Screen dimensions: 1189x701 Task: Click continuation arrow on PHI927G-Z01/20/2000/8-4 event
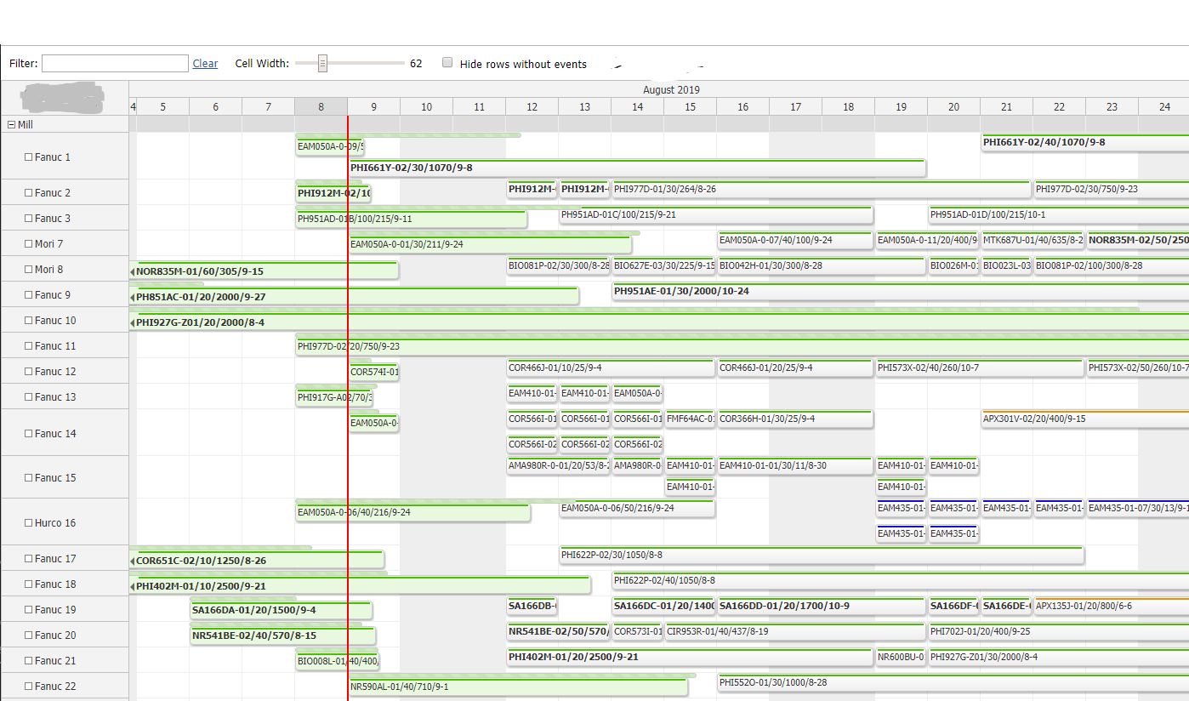133,323
